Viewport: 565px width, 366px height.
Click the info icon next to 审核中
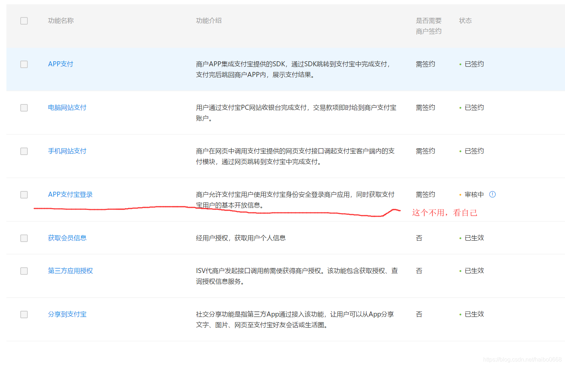point(492,194)
